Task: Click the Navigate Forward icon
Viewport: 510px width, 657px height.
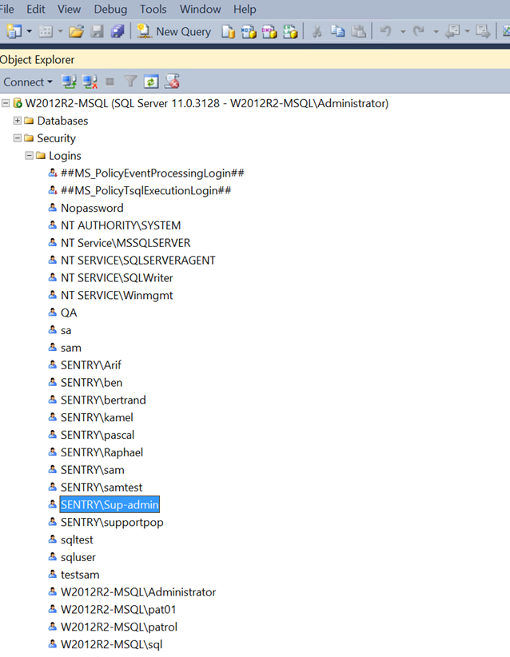Action: click(x=483, y=31)
